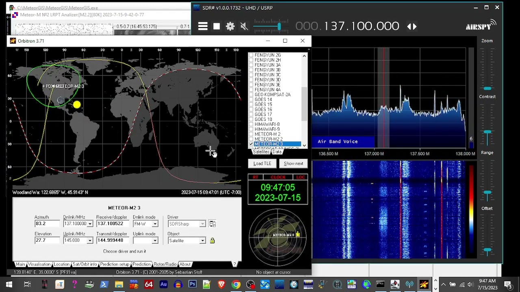Check the HIMAWARI-8 satellite
This screenshot has height=292, width=520.
click(x=251, y=124)
